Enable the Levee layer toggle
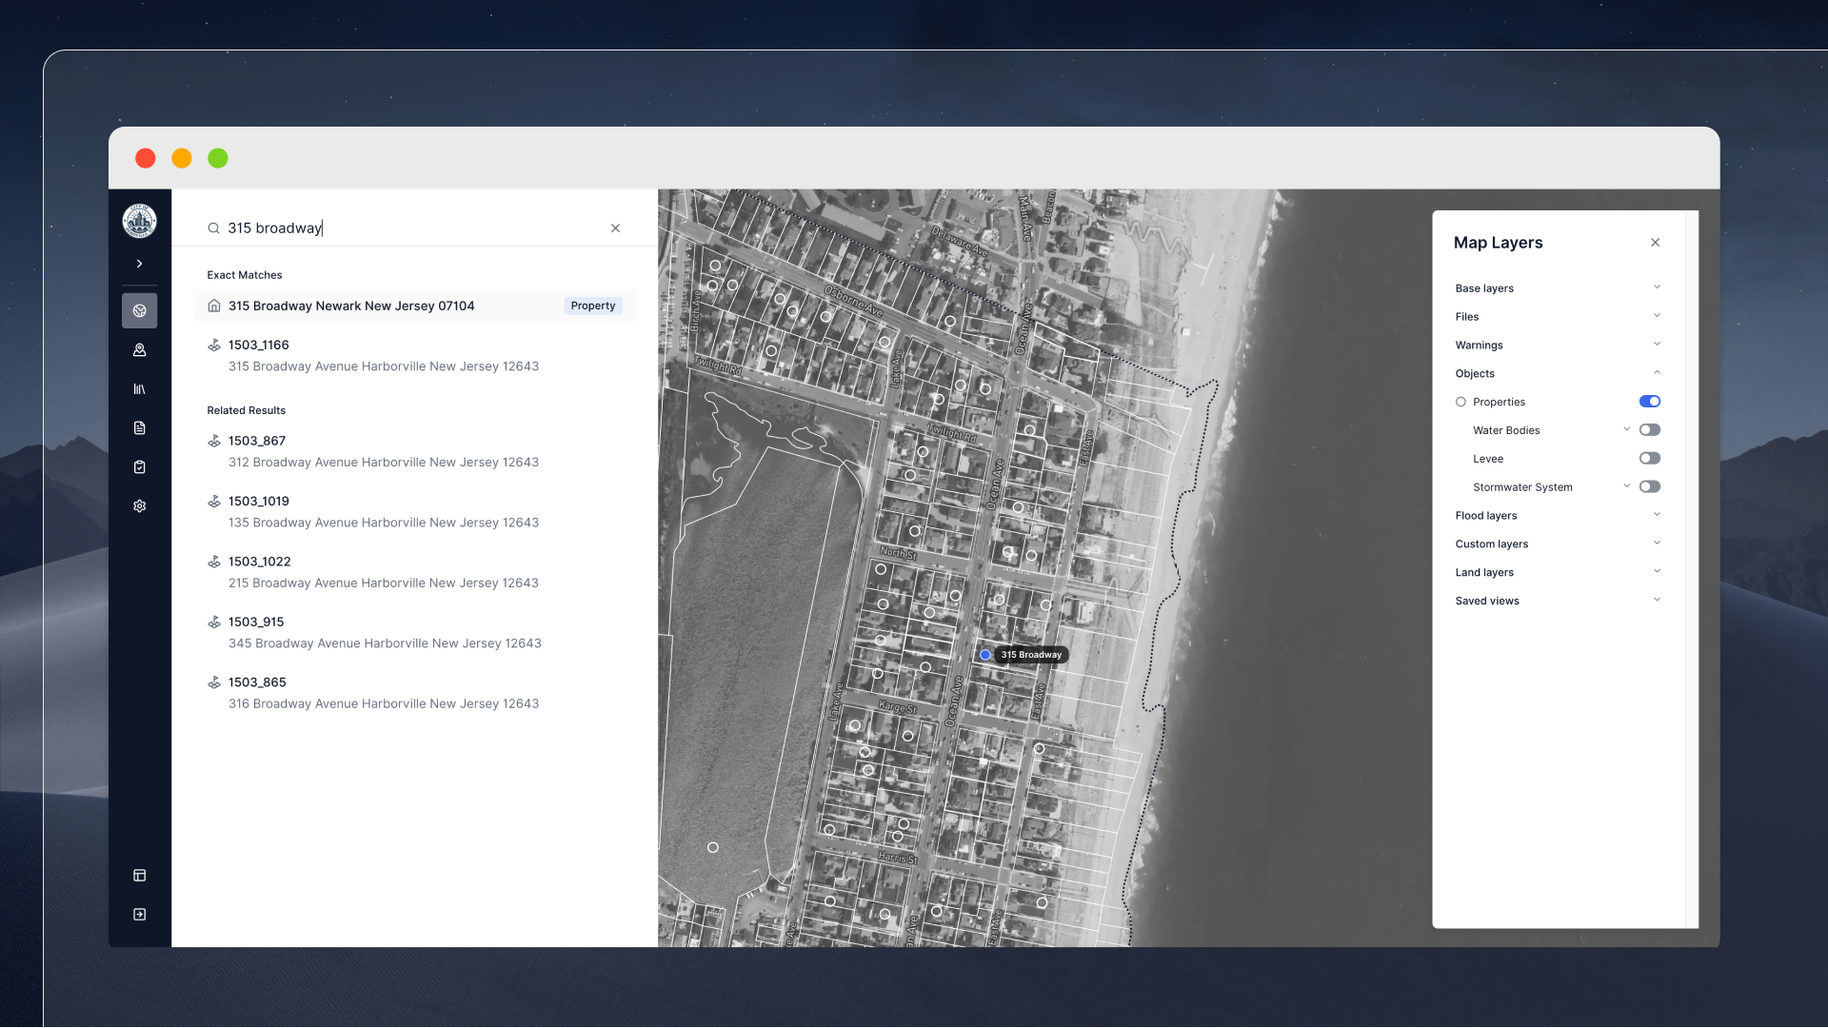1828x1028 pixels. click(1649, 459)
